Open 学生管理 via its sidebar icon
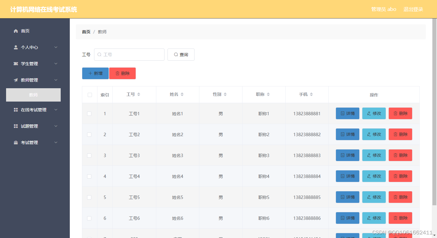Viewport: 437px width, 238px height. (15, 63)
